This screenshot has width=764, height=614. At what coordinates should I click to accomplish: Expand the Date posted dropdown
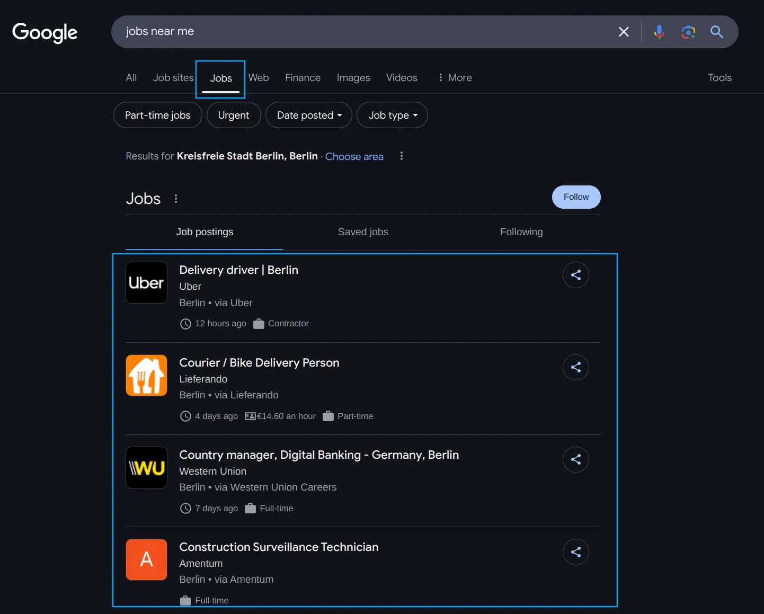pos(309,115)
